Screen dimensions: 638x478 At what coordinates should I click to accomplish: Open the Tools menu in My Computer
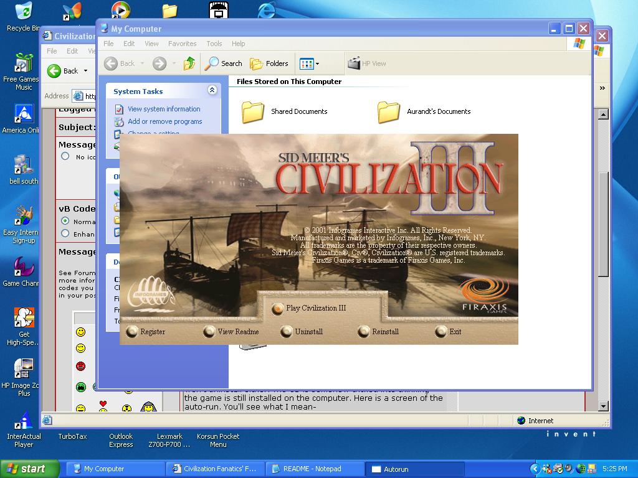(214, 44)
